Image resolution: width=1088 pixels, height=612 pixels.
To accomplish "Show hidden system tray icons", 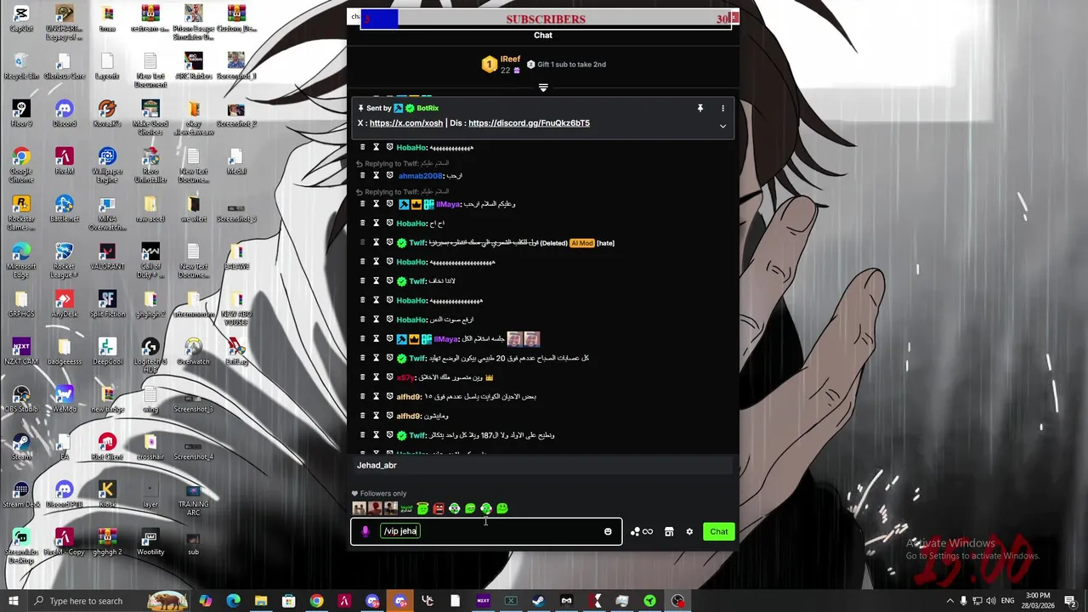I will click(950, 601).
